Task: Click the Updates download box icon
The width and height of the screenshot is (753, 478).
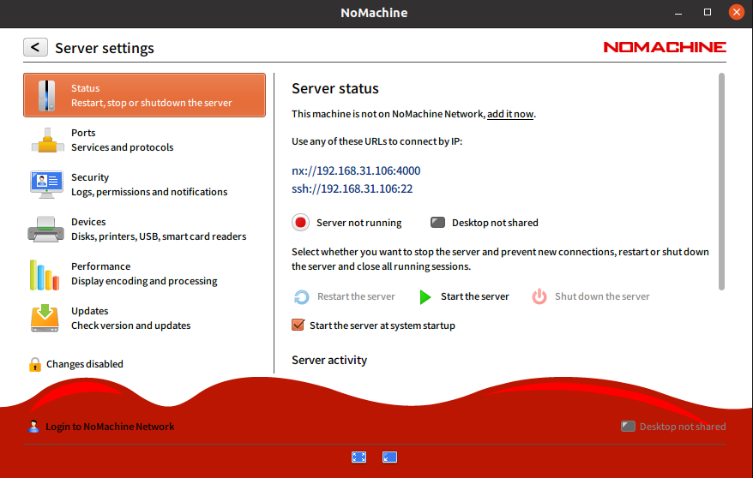Action: pyautogui.click(x=45, y=318)
